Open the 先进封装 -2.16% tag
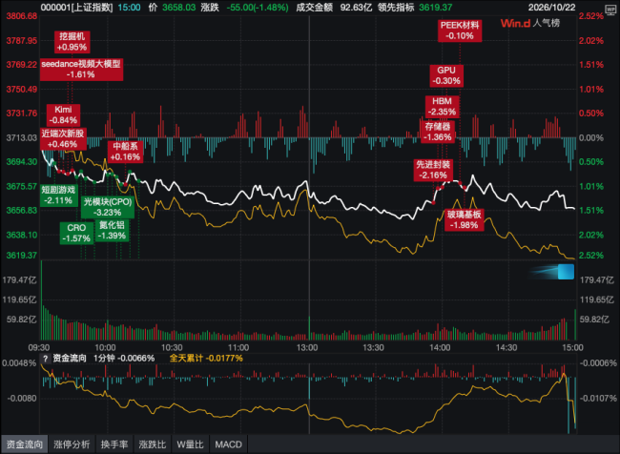The height and width of the screenshot is (454, 620). pyautogui.click(x=433, y=170)
